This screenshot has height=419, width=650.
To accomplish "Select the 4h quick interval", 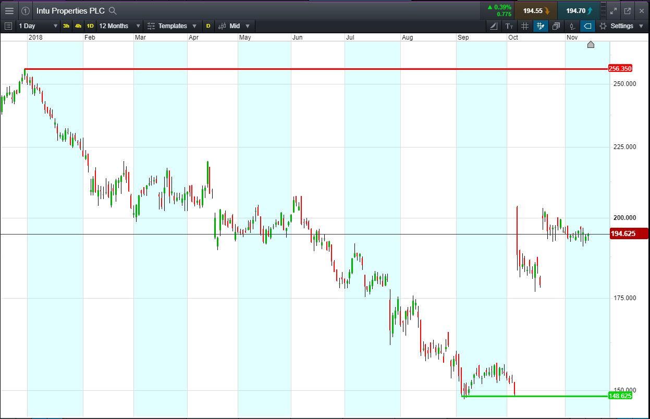I will tap(78, 26).
